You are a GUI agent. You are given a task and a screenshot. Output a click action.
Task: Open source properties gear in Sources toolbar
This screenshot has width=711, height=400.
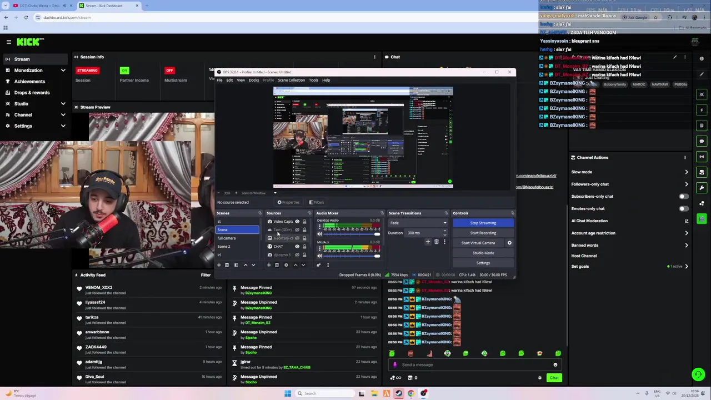coord(286,265)
